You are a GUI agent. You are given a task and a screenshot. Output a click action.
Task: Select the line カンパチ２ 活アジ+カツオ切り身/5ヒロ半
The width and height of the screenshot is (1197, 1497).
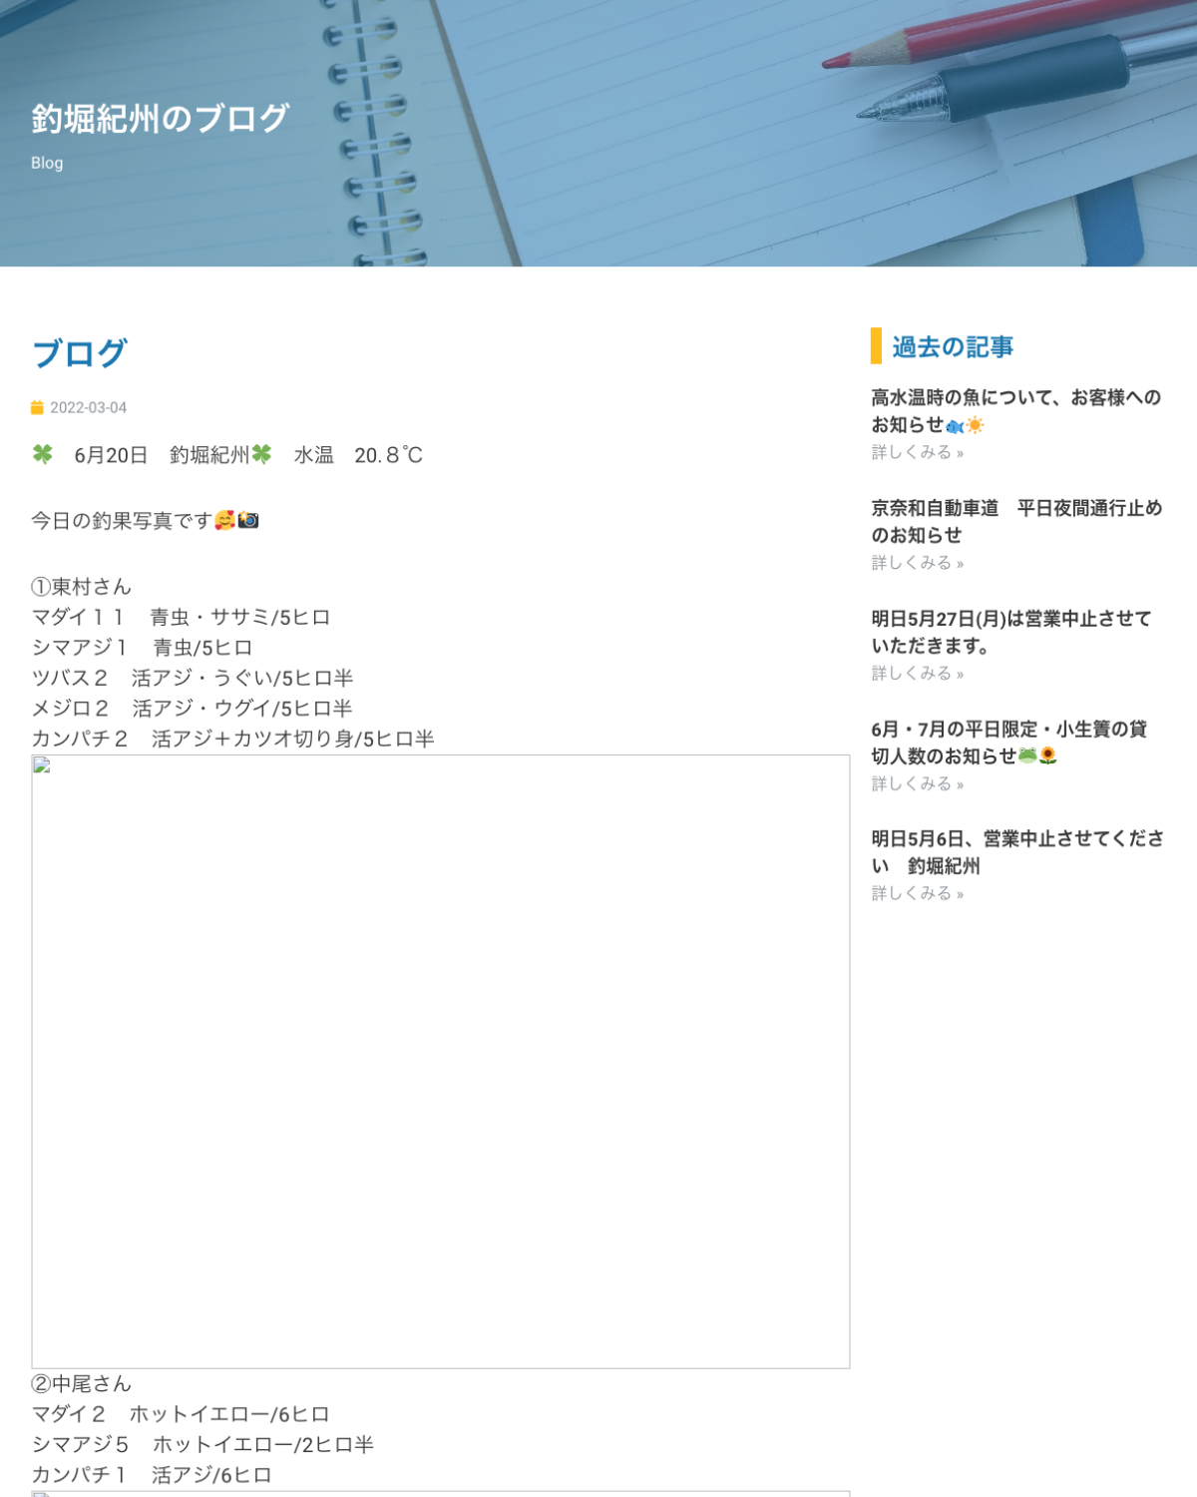(232, 739)
